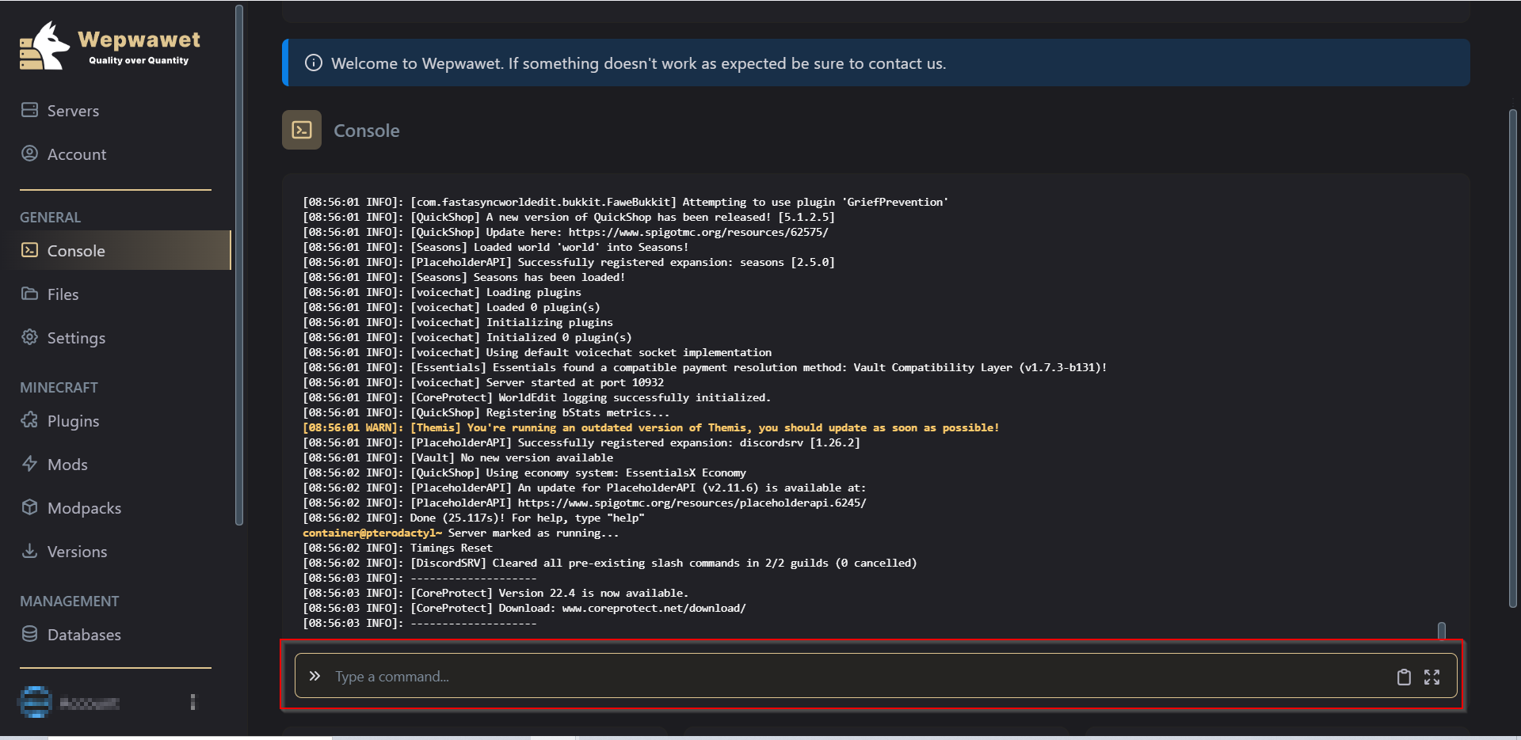Click the Mods lightning icon
Image resolution: width=1521 pixels, height=740 pixels.
click(x=29, y=464)
